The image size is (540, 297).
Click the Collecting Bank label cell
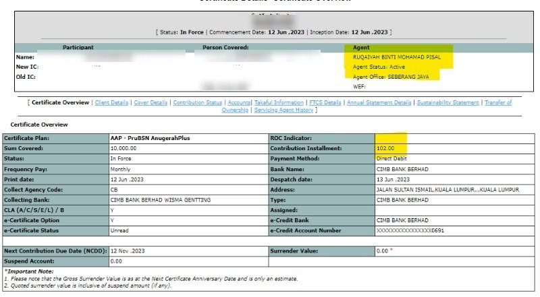click(x=56, y=200)
